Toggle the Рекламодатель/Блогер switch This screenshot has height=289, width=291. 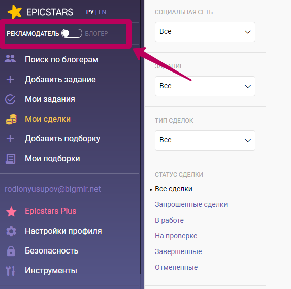pos(72,33)
